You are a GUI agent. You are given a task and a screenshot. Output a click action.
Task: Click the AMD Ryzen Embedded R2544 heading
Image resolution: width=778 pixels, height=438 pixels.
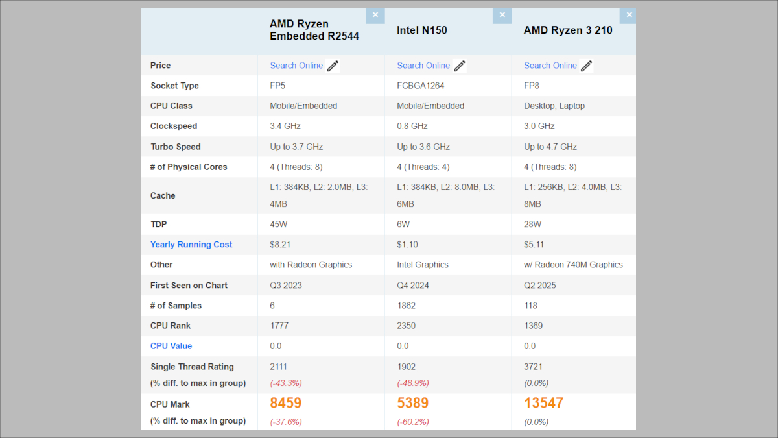(x=314, y=30)
